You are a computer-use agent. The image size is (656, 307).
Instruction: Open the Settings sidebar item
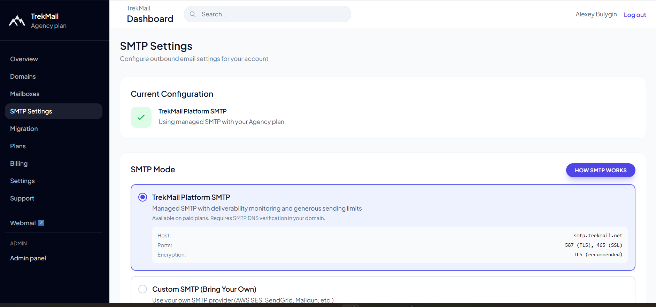pos(22,181)
